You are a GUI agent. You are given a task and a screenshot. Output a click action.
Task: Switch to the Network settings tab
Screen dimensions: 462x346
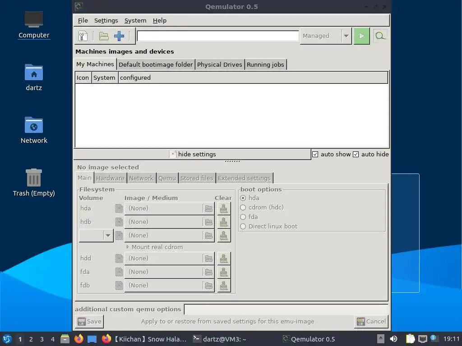point(141,178)
